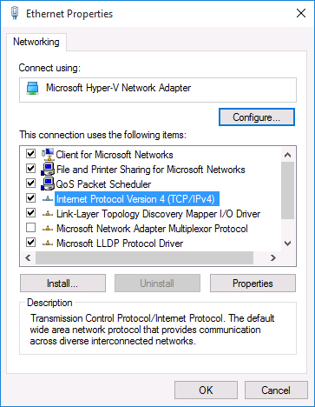Select Link-Layer Topology Discovery Mapper I/O Driver

(x=158, y=214)
